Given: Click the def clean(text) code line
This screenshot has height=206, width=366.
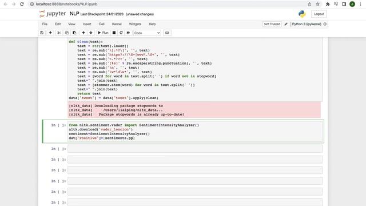Looking at the screenshot, I should pyautogui.click(x=86, y=42).
